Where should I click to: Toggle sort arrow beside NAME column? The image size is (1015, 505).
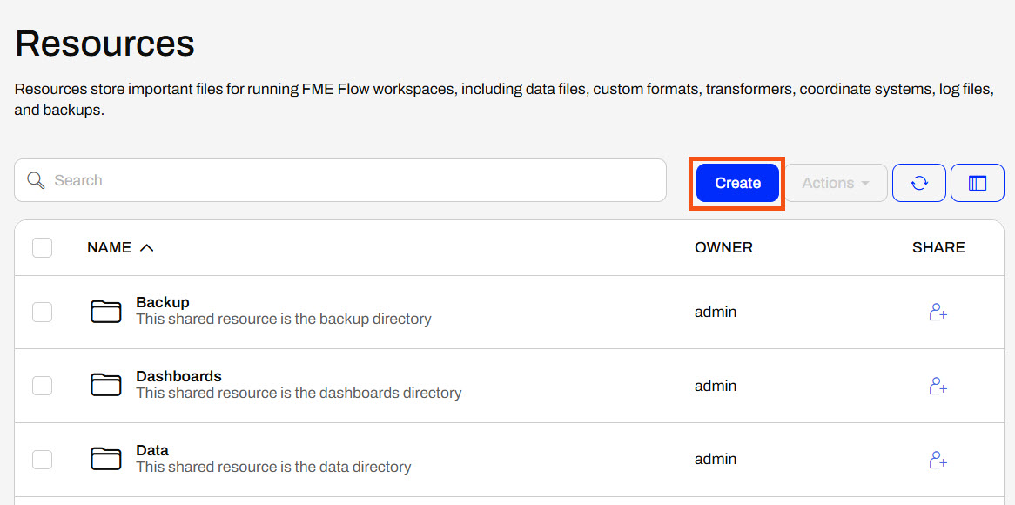(x=147, y=248)
